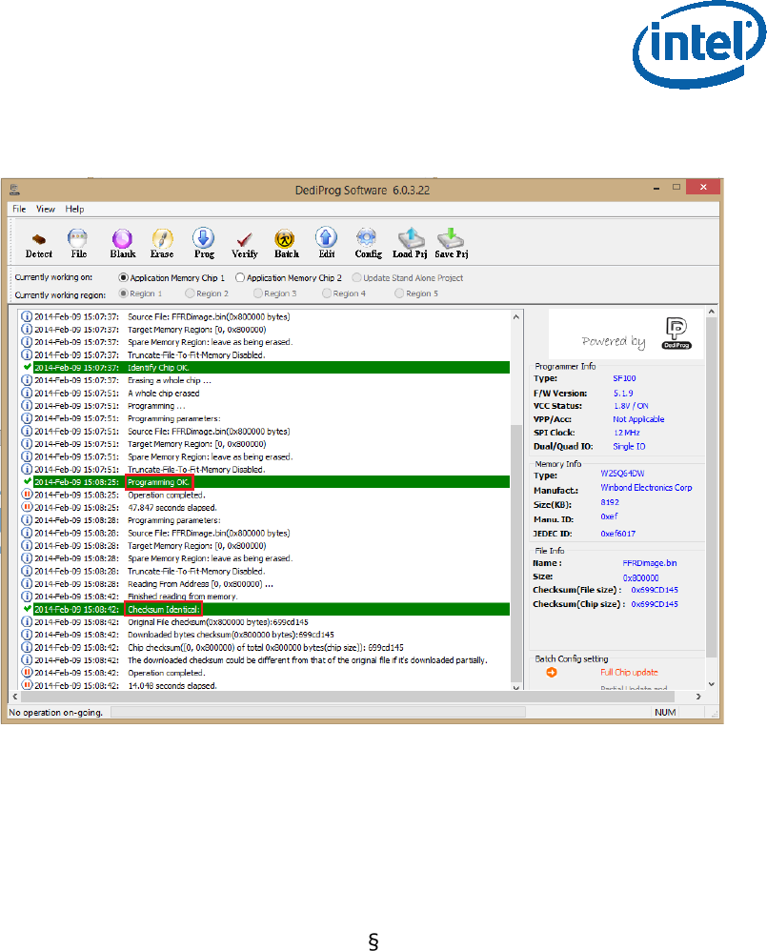Click the FFRDimage.bin file name value
The width and height of the screenshot is (767, 951).
click(x=650, y=563)
